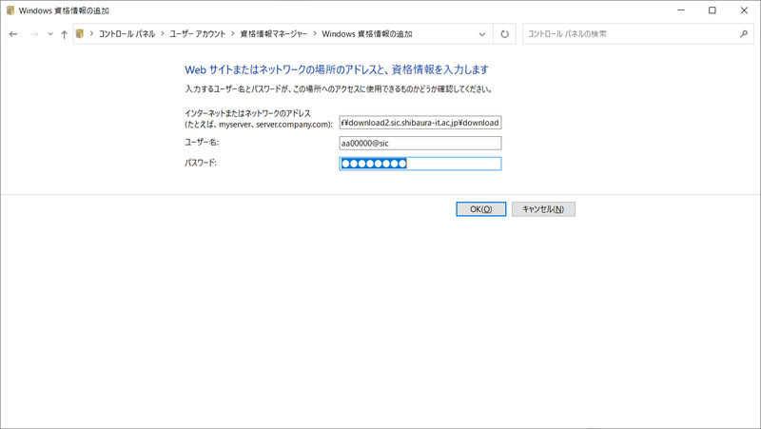Screen dimensions: 761x429
Task: Open recent locations chevron dropdown
Action: click(50, 34)
